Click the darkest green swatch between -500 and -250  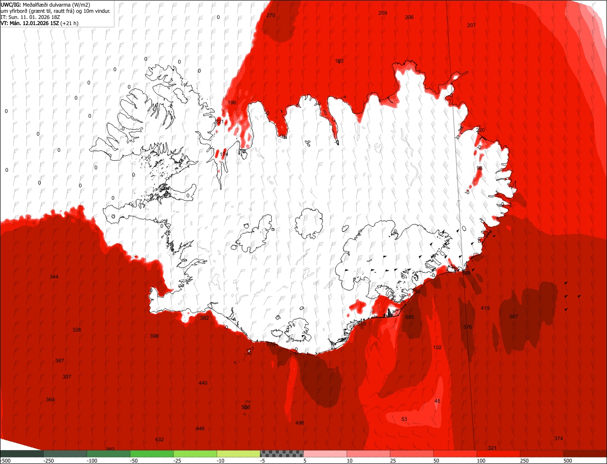tap(22, 454)
